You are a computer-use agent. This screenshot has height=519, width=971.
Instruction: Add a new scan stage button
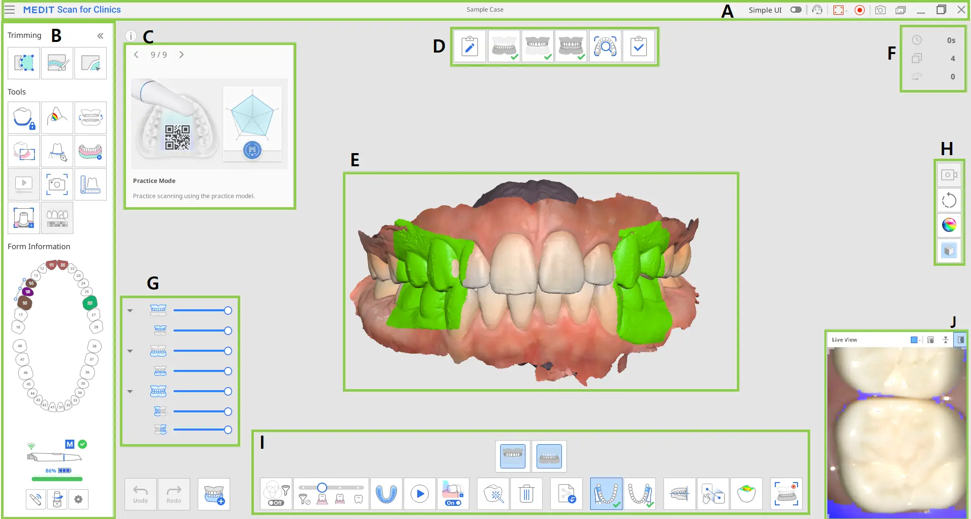[x=214, y=494]
